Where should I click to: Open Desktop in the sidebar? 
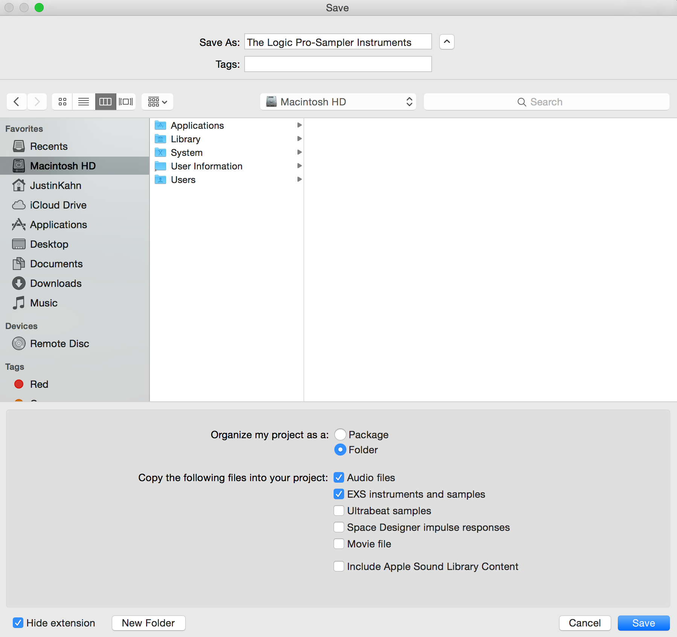(75, 244)
